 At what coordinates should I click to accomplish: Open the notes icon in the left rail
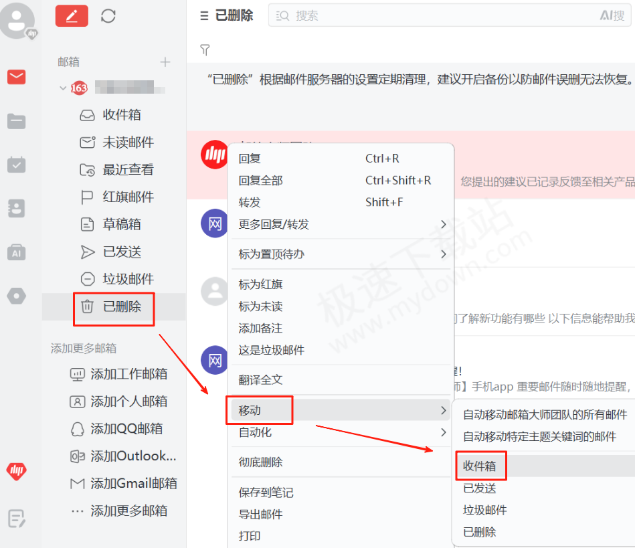(15, 518)
